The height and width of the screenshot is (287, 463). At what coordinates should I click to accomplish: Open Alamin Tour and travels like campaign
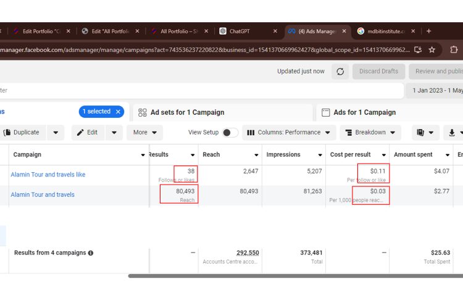(48, 175)
